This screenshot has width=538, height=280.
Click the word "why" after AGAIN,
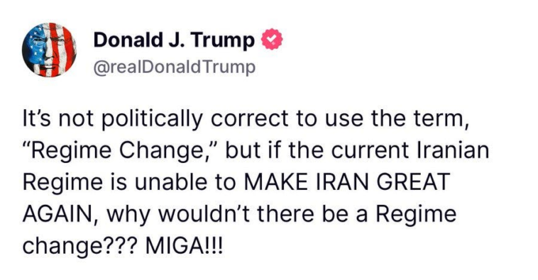point(128,215)
